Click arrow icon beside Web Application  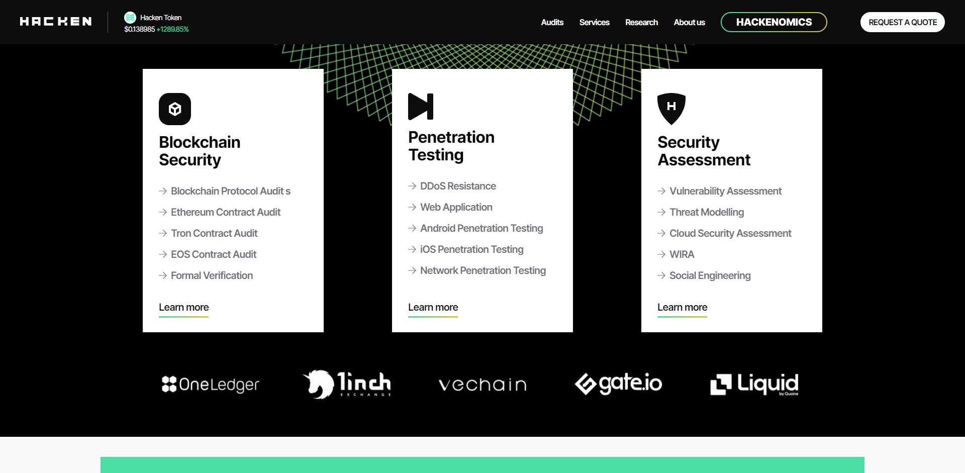[412, 207]
